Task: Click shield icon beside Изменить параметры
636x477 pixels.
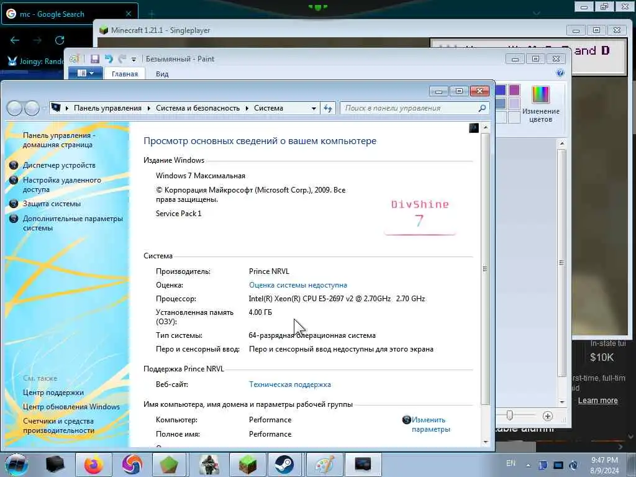Action: [x=406, y=420]
